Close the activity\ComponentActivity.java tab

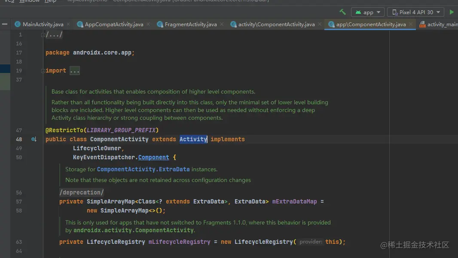click(x=320, y=24)
